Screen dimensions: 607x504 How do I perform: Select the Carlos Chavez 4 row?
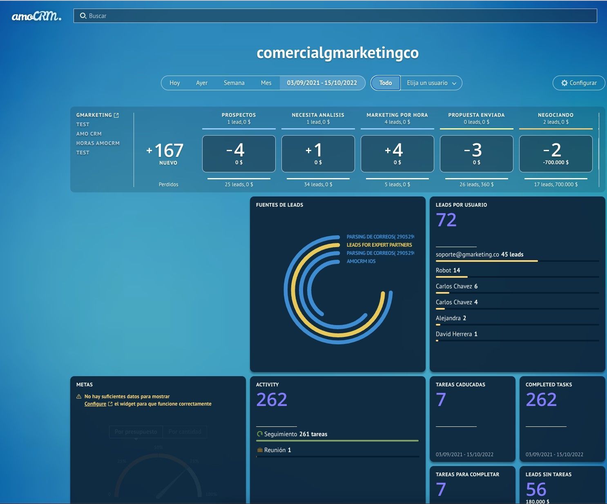coord(517,304)
